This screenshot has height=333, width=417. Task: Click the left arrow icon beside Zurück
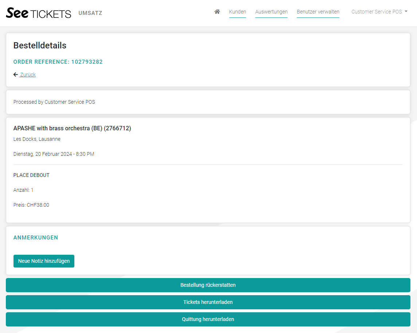click(16, 75)
